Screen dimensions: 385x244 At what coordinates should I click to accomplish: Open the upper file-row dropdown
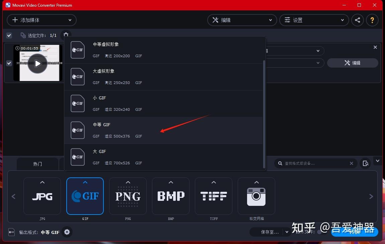click(x=318, y=51)
